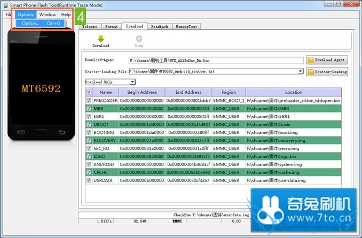Open the Welcome tab
This screenshot has height=238, width=362.
coord(89,26)
